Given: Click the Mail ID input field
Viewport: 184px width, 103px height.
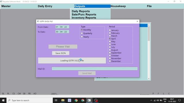Looking at the screenshot, I should point(95,69).
